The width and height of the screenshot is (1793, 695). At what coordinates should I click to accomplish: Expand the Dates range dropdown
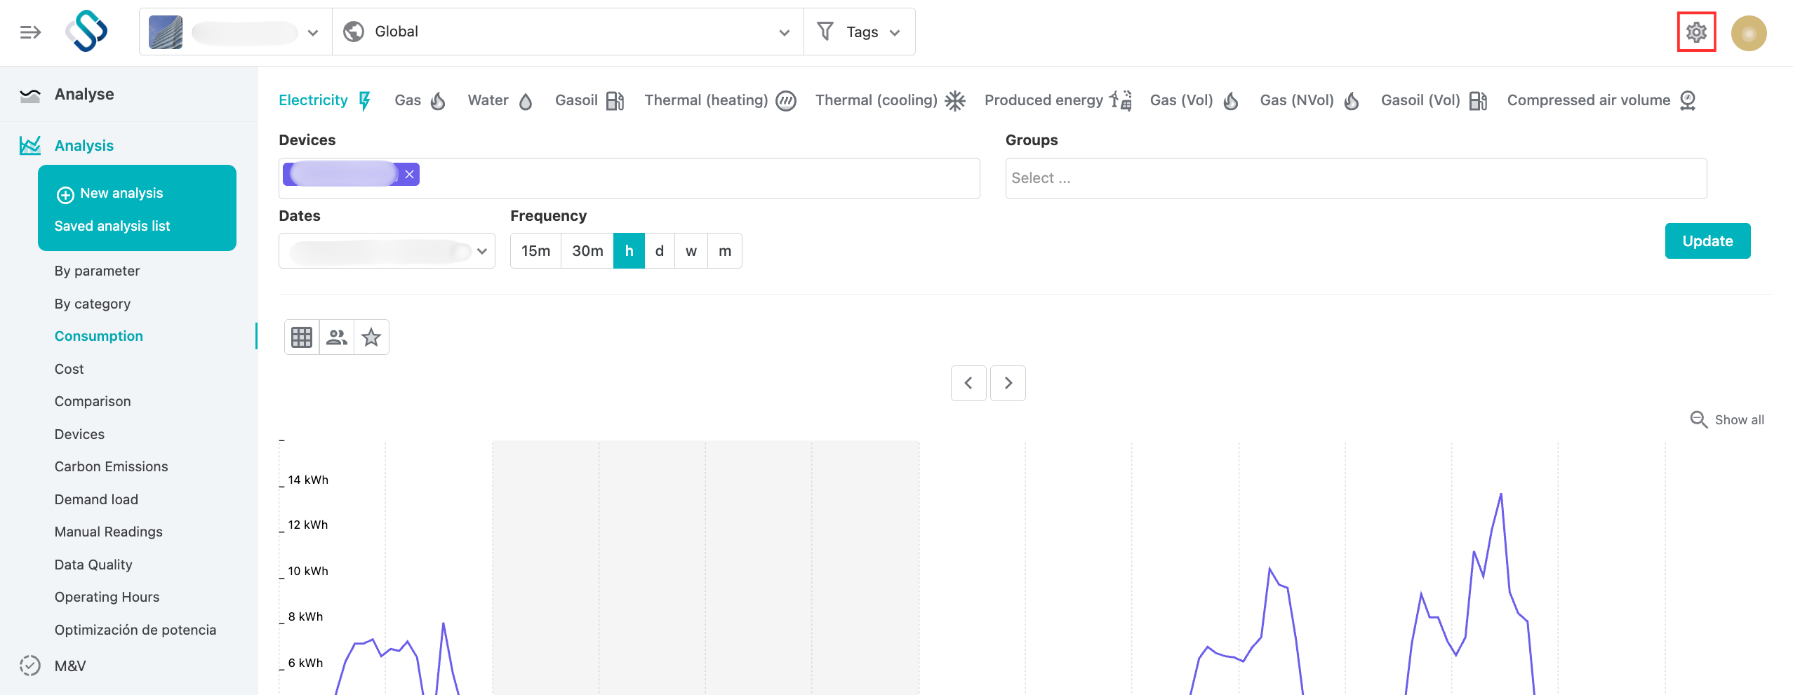[387, 251]
